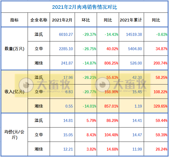Click the title 2021年2月肉鸡销售情况对比
The height and width of the screenshot is (157, 169).
(84, 7)
